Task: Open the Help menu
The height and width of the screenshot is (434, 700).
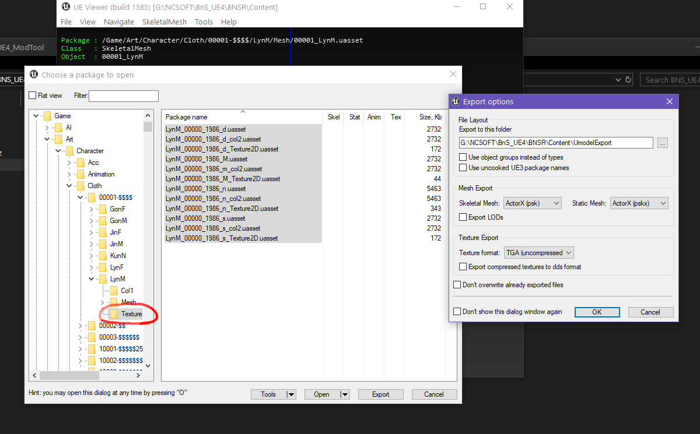Action: [x=229, y=22]
